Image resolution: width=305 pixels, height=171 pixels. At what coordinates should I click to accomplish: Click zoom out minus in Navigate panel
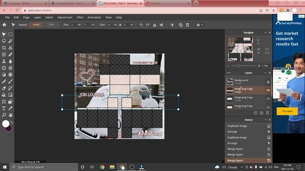click(x=228, y=66)
